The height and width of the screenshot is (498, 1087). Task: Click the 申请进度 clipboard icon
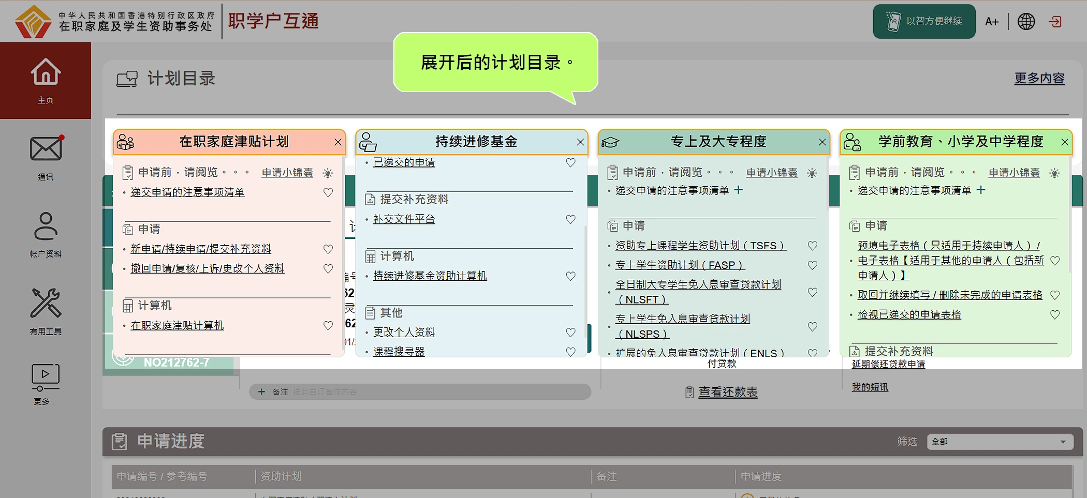pos(120,442)
